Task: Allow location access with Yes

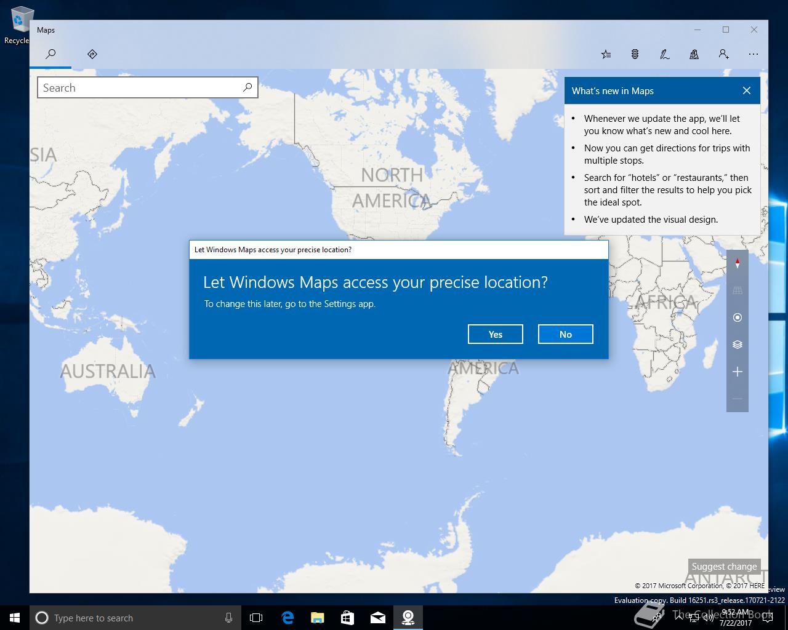Action: 496,334
